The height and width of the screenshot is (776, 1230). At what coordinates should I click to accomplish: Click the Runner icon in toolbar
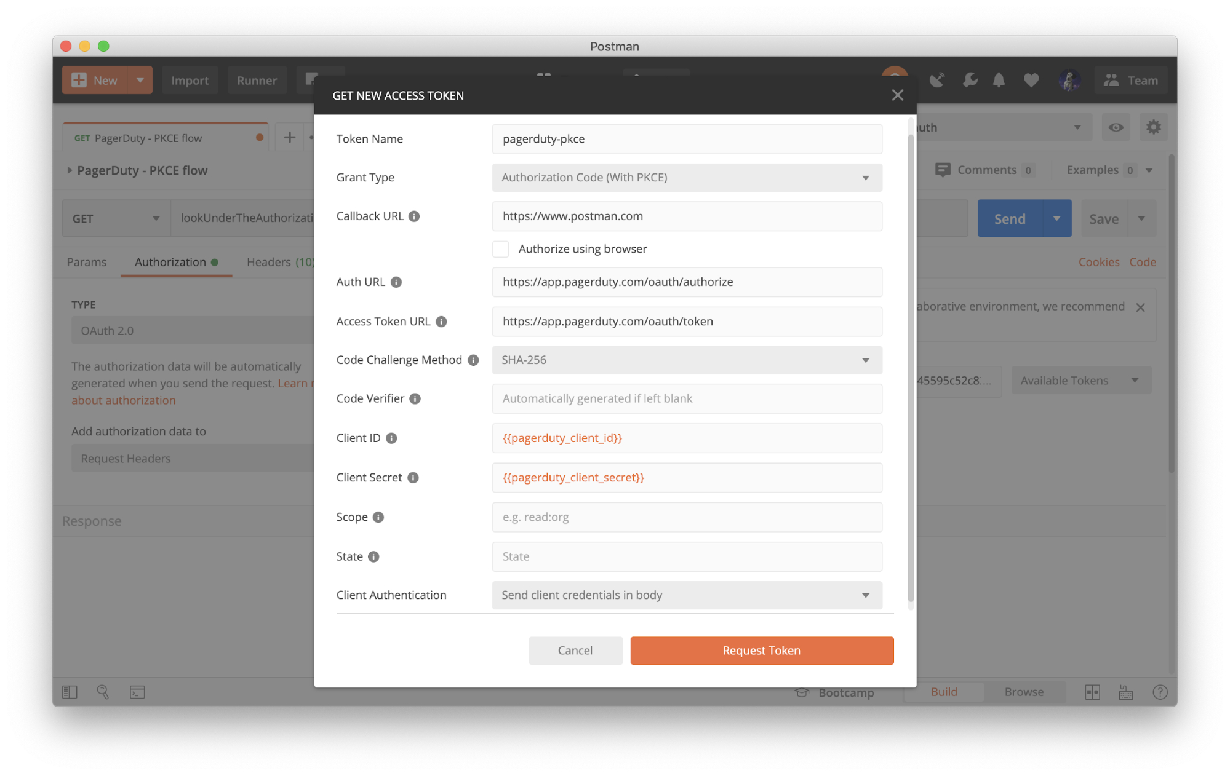256,79
